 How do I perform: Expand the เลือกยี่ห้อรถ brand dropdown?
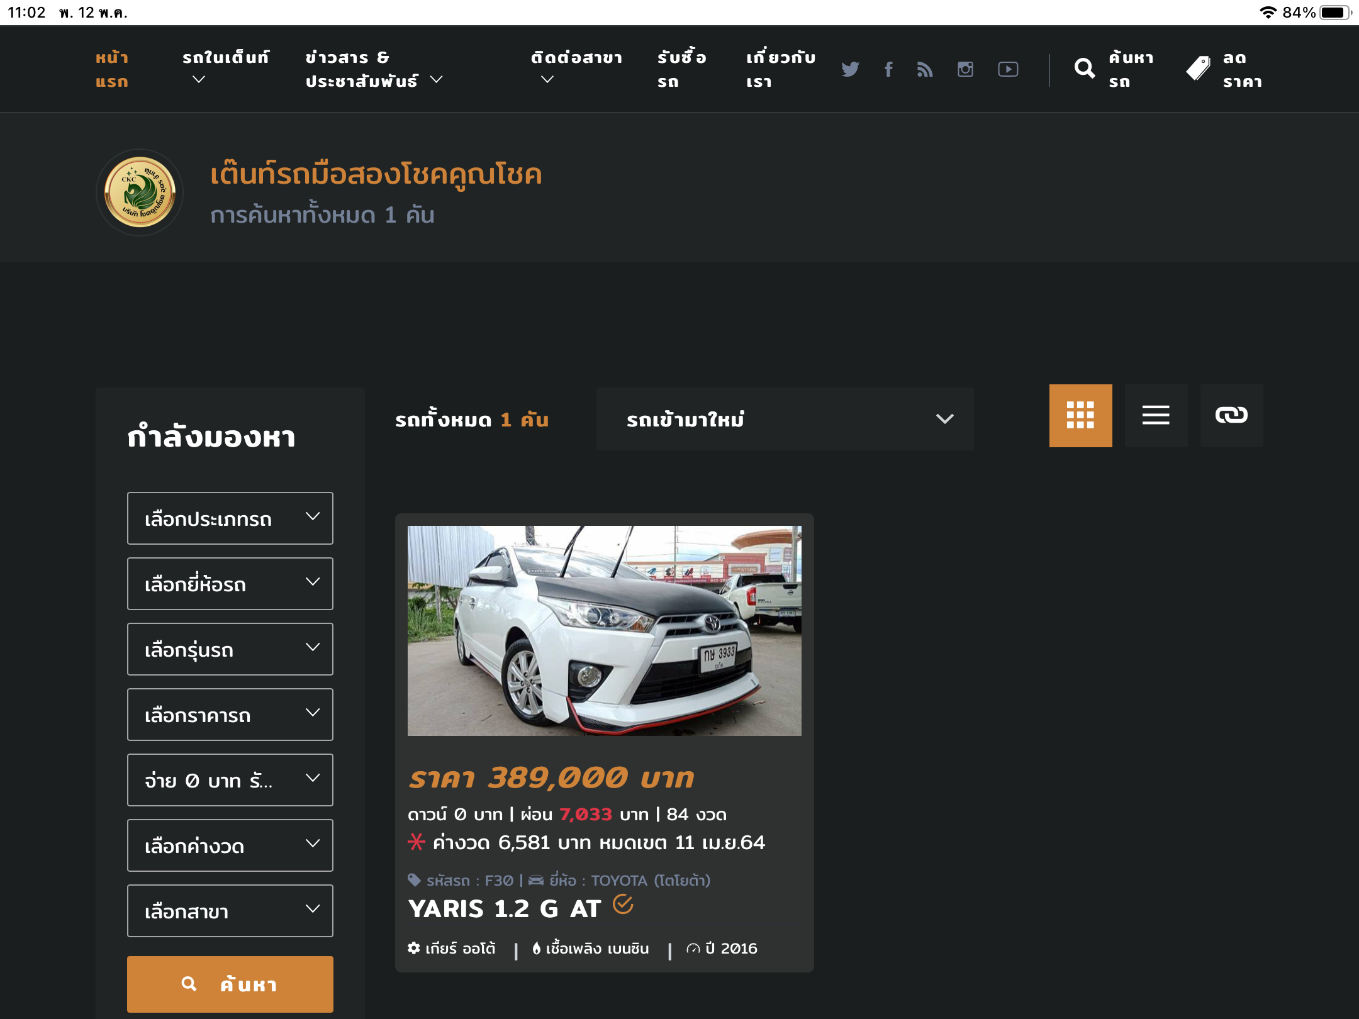pos(230,584)
